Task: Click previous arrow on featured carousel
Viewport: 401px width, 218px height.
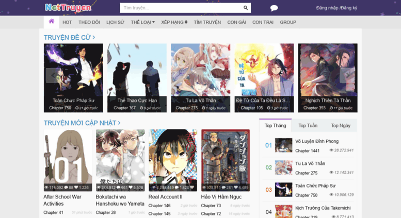Action: point(52,75)
